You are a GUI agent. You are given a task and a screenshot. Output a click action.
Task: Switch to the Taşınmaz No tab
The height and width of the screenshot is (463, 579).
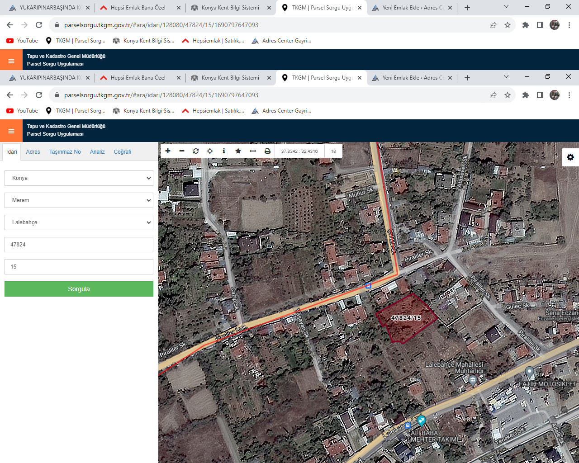pos(65,152)
